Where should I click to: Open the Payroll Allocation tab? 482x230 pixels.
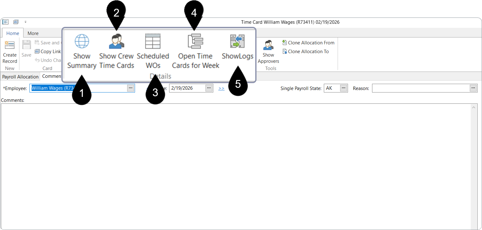click(20, 77)
